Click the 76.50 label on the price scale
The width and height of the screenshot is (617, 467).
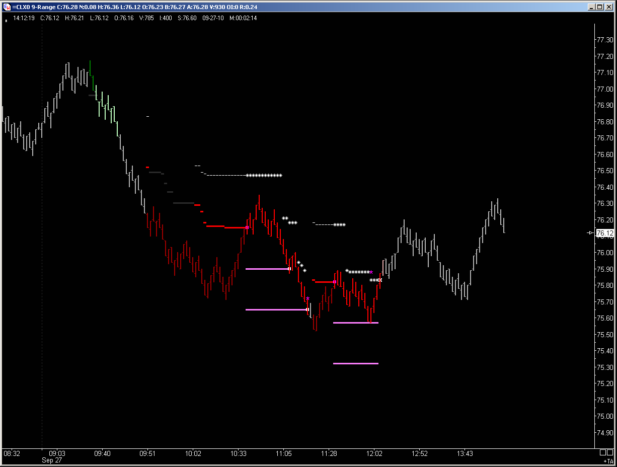604,171
